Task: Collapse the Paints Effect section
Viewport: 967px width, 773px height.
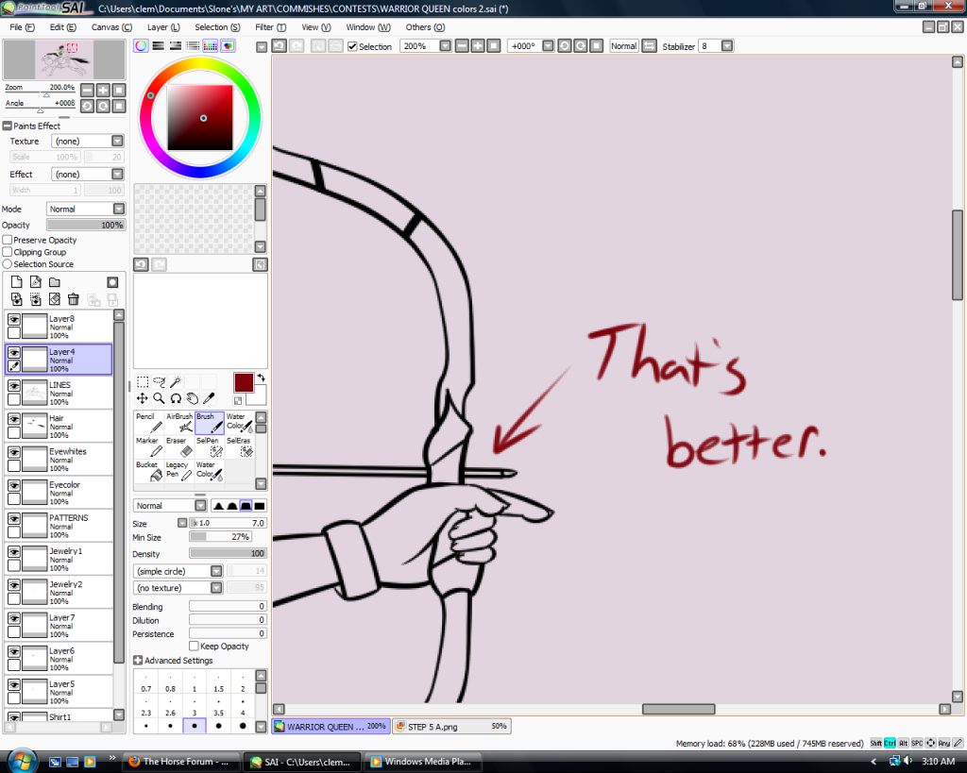Action: (x=8, y=126)
